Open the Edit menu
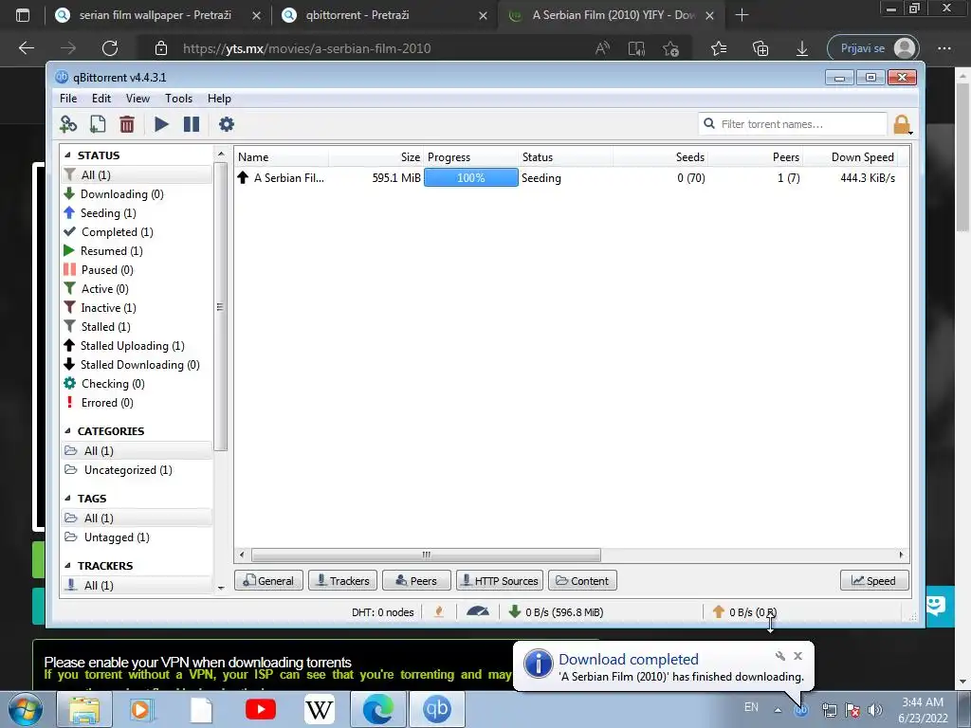Screen dimensions: 971x728 101,99
